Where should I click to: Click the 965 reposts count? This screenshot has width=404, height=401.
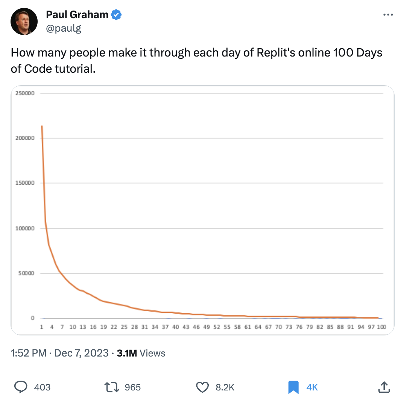click(x=132, y=387)
